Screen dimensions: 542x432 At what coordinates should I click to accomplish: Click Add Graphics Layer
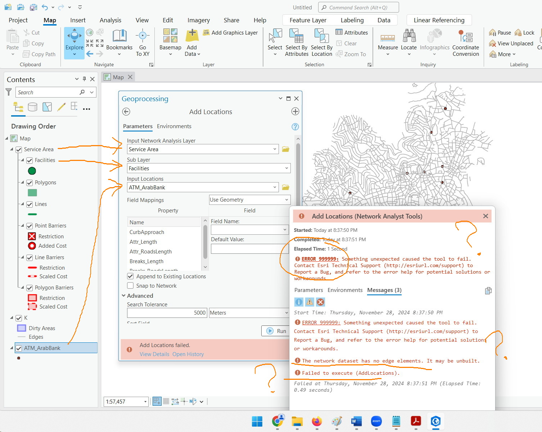click(x=231, y=32)
